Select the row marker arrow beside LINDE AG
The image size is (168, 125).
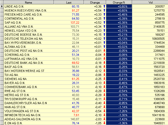click(x=2, y=6)
